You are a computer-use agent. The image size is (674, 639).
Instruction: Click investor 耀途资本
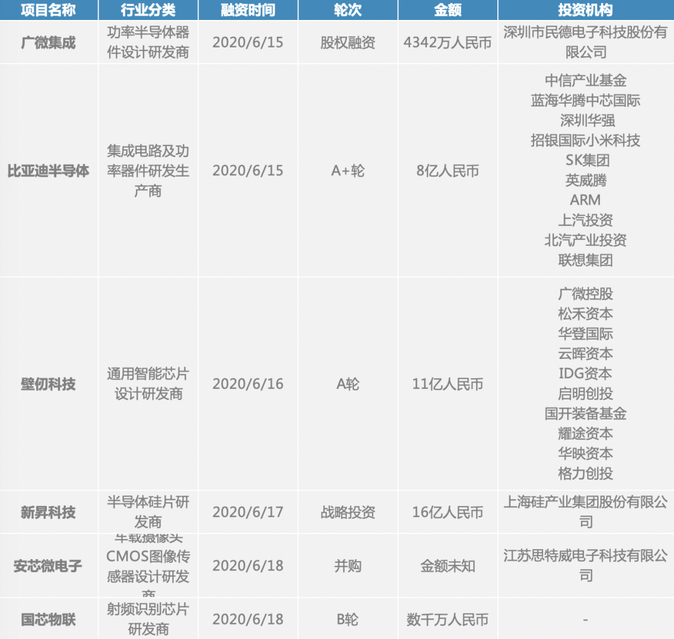coord(586,433)
